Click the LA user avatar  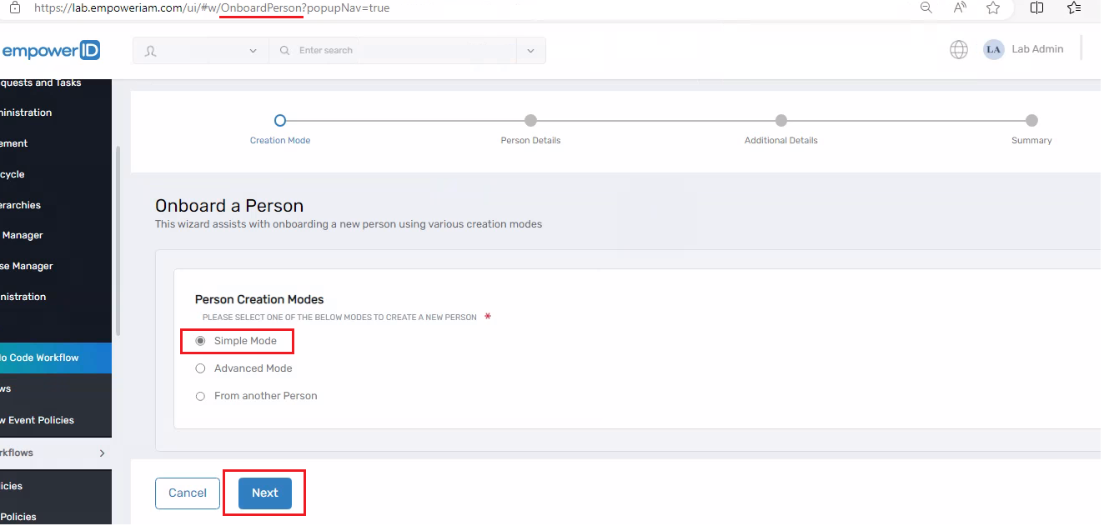(x=993, y=50)
